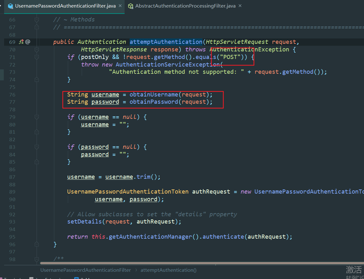Click the throws keyword on line 70
This screenshot has width=364, height=279.
[x=196, y=49]
